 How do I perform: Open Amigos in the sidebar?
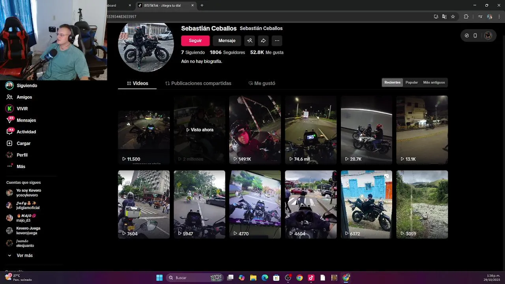tap(19, 97)
